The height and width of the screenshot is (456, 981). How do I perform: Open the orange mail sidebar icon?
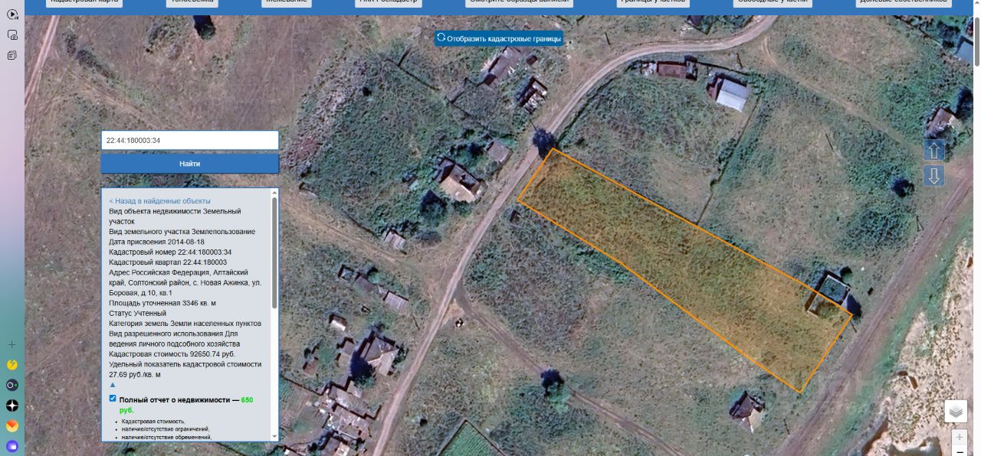(12, 425)
